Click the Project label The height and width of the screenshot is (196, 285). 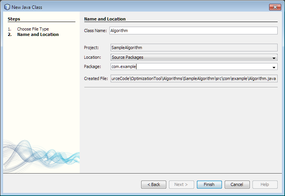pyautogui.click(x=91, y=48)
